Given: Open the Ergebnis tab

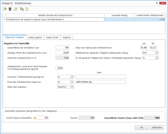Looking at the screenshot, I should click(67, 38).
